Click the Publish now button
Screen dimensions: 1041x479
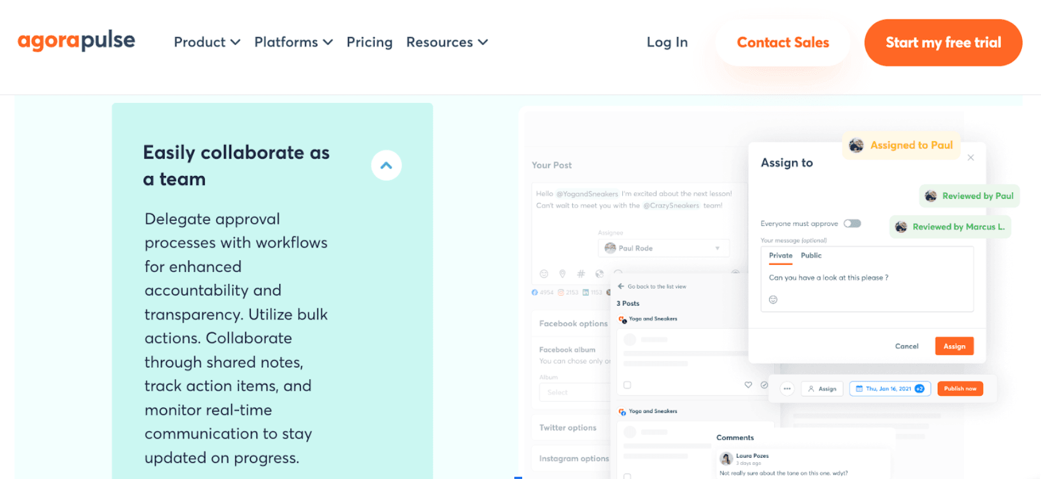pyautogui.click(x=960, y=388)
